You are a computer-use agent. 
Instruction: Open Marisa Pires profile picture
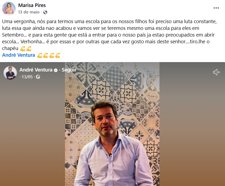coord(9,9)
